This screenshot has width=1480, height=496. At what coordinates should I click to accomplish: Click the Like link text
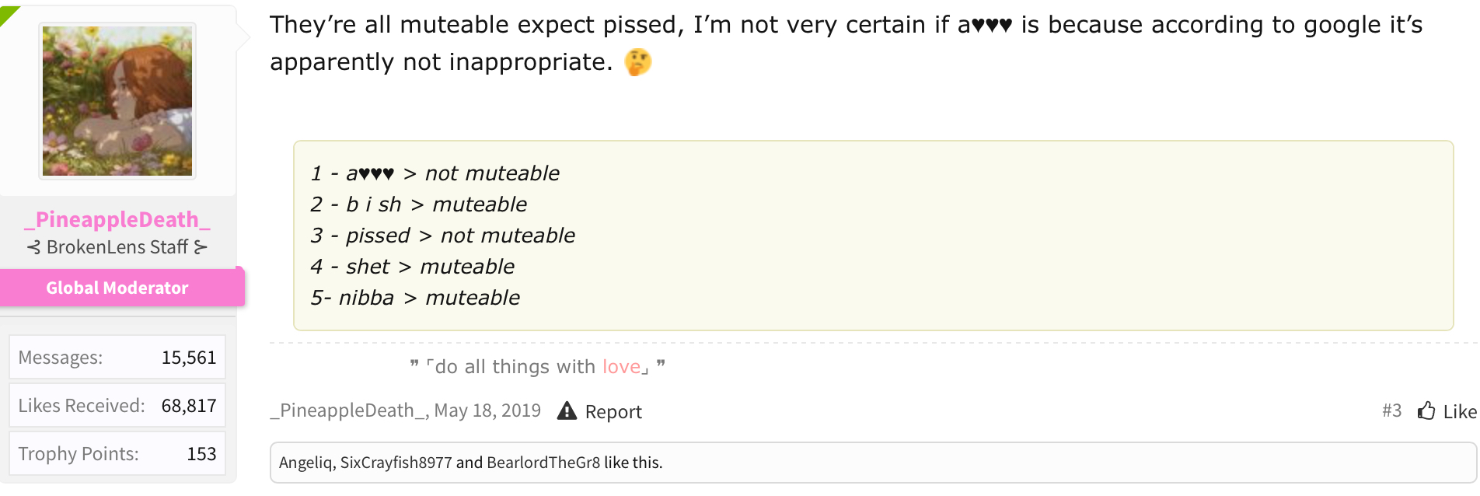click(x=1460, y=412)
